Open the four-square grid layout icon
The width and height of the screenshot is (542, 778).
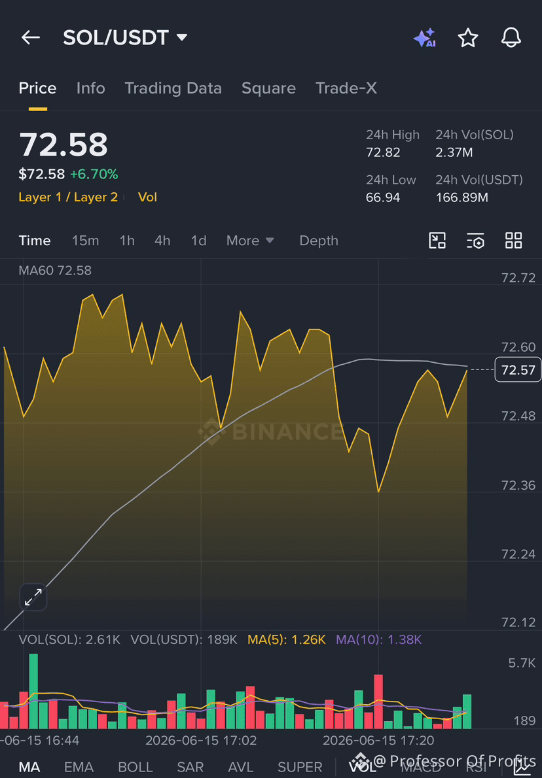514,241
